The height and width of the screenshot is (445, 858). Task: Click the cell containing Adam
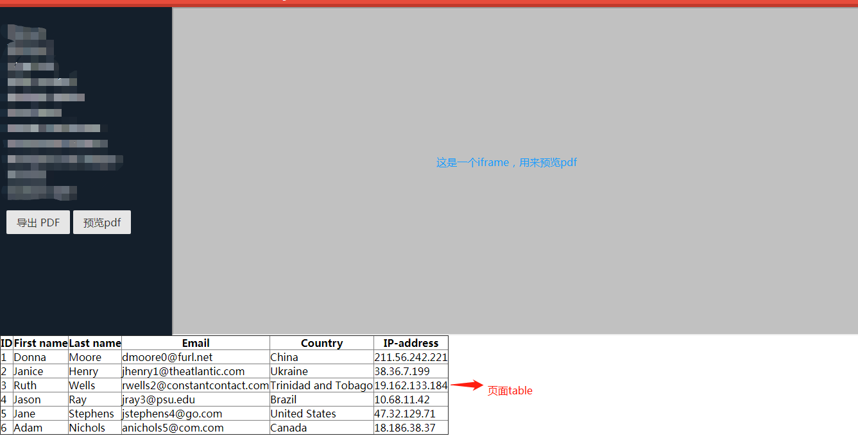click(40, 428)
